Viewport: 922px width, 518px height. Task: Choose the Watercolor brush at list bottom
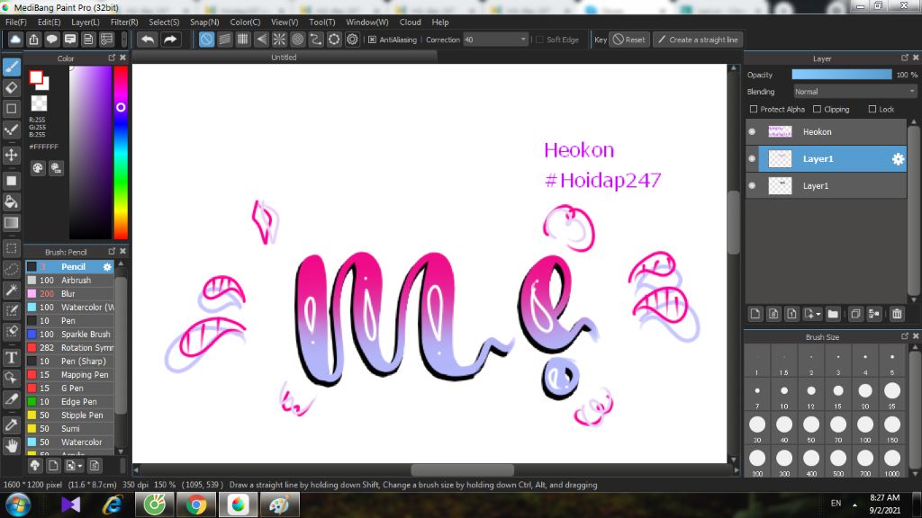pyautogui.click(x=69, y=442)
